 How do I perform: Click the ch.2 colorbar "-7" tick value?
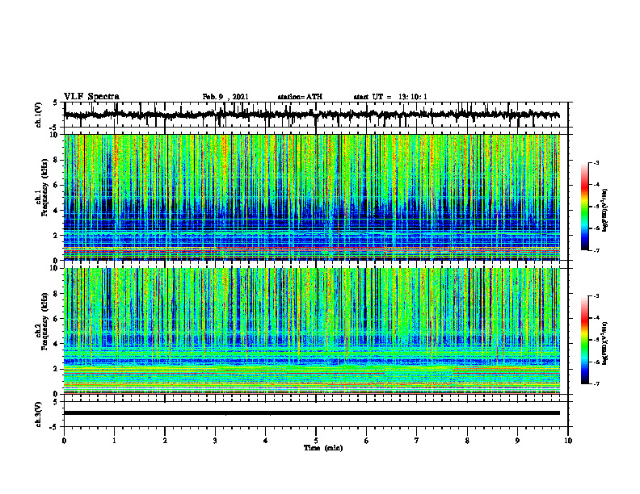coord(596,383)
